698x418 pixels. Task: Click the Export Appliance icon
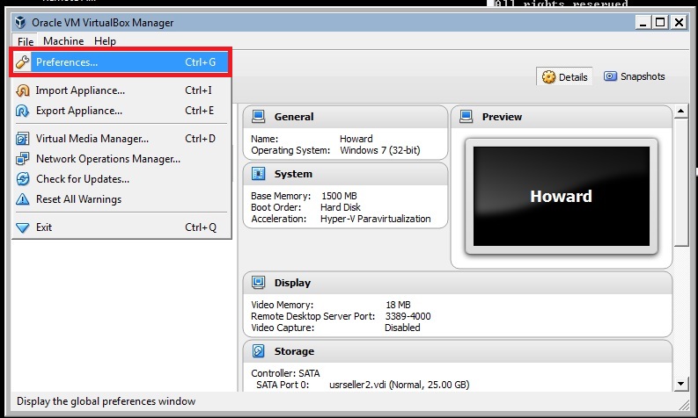pyautogui.click(x=22, y=111)
